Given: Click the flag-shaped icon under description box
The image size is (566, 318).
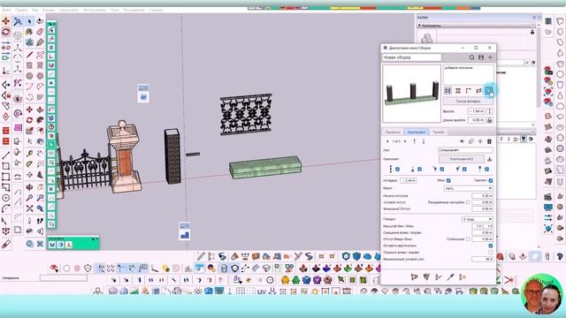Looking at the screenshot, I should coord(478,90).
